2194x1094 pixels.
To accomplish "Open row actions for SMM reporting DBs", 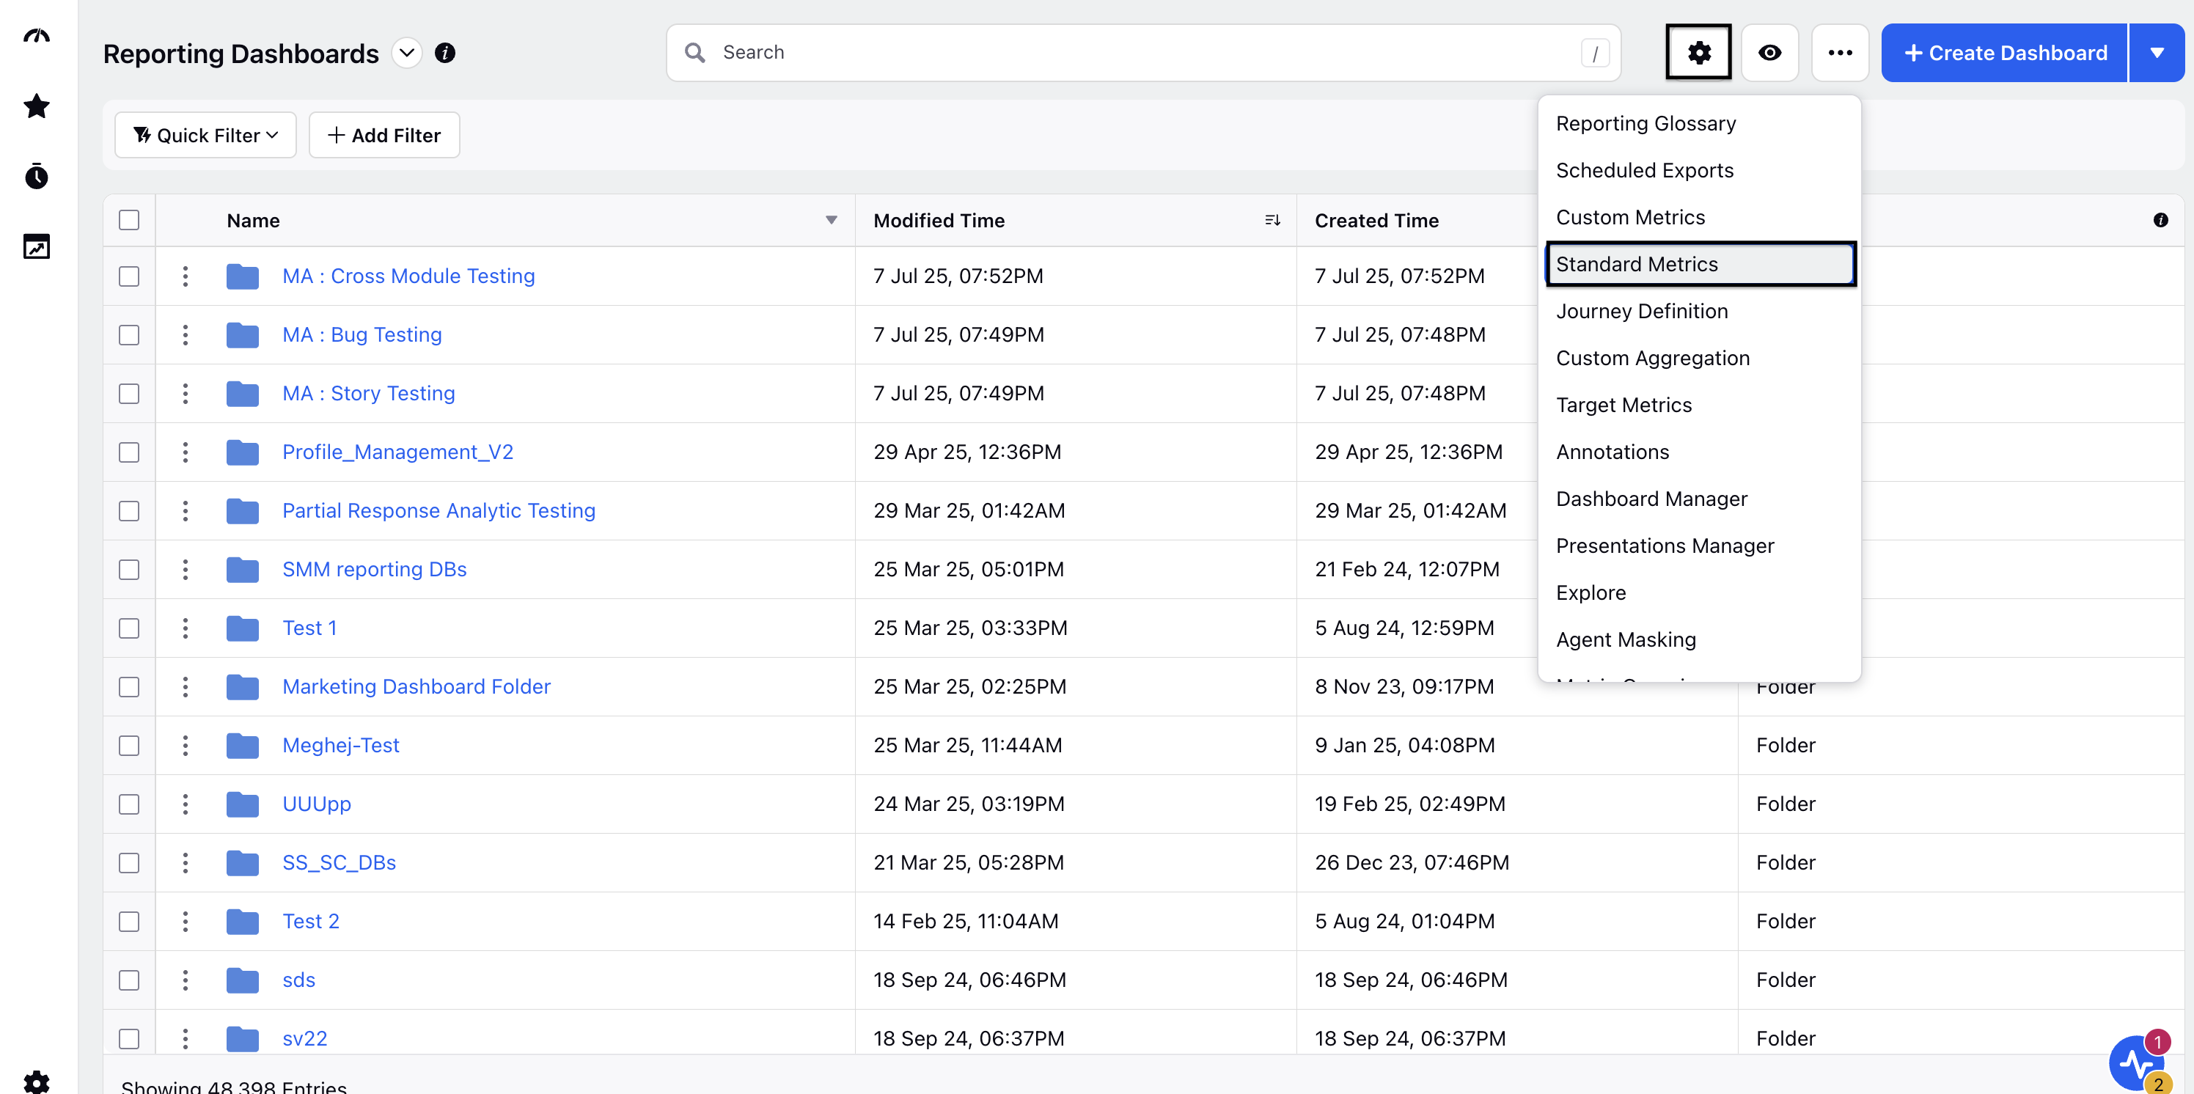I will click(x=185, y=570).
